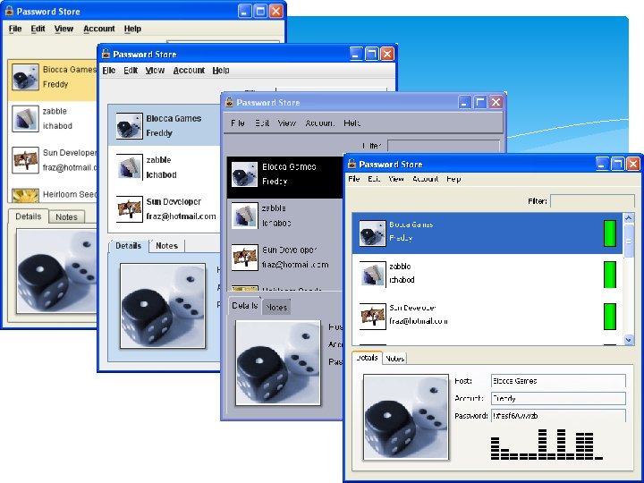Open Edit menu in second light-blue Password Store window
This screenshot has height=483, width=644.
(x=131, y=71)
